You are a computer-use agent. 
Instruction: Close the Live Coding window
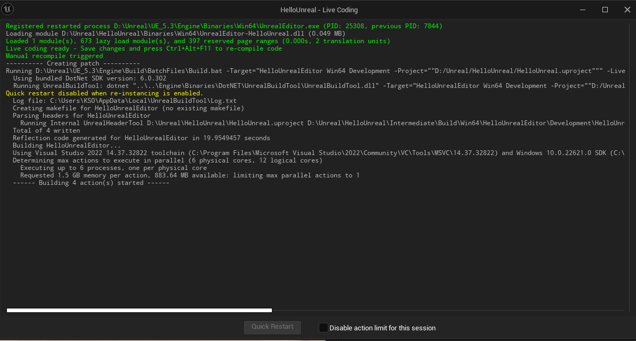click(627, 10)
